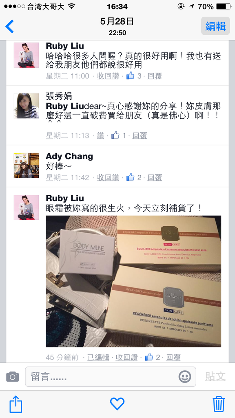Tap 已編輯 link under photo comment
The height and width of the screenshot is (418, 235).
pyautogui.click(x=98, y=357)
